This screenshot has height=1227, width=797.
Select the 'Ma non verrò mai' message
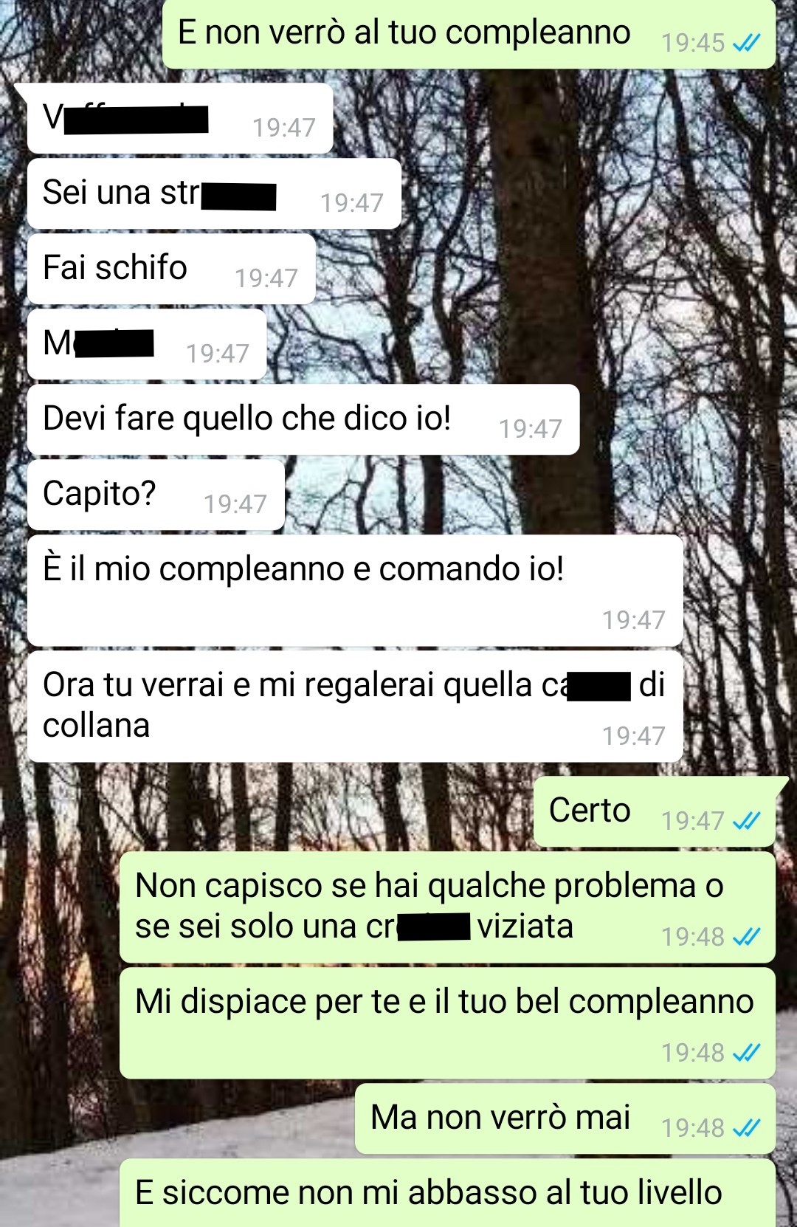tap(565, 1118)
